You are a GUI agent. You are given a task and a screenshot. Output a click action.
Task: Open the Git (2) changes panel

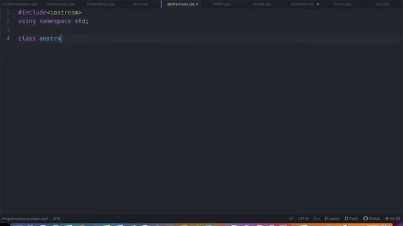(392, 218)
